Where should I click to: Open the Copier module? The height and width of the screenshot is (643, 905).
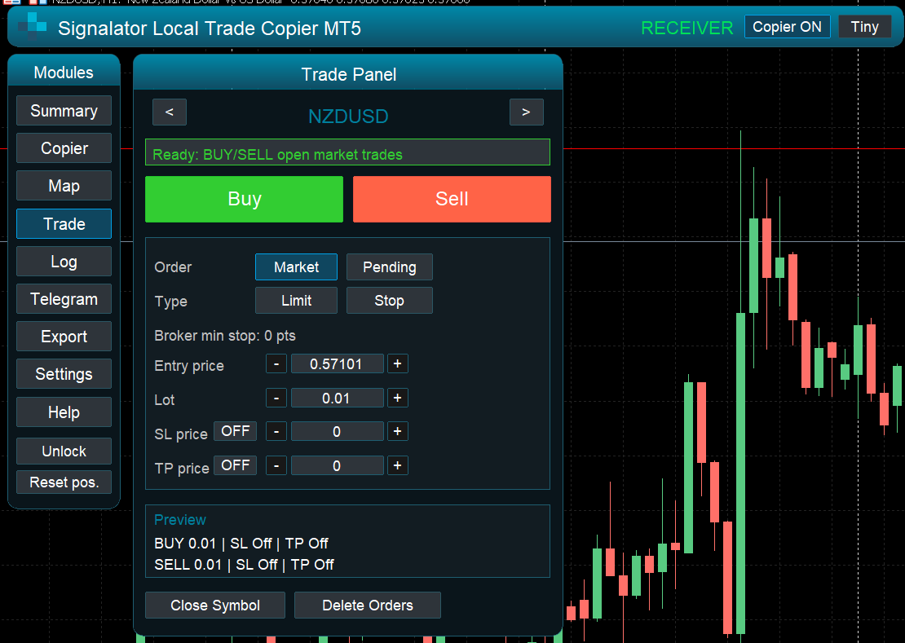[x=64, y=148]
